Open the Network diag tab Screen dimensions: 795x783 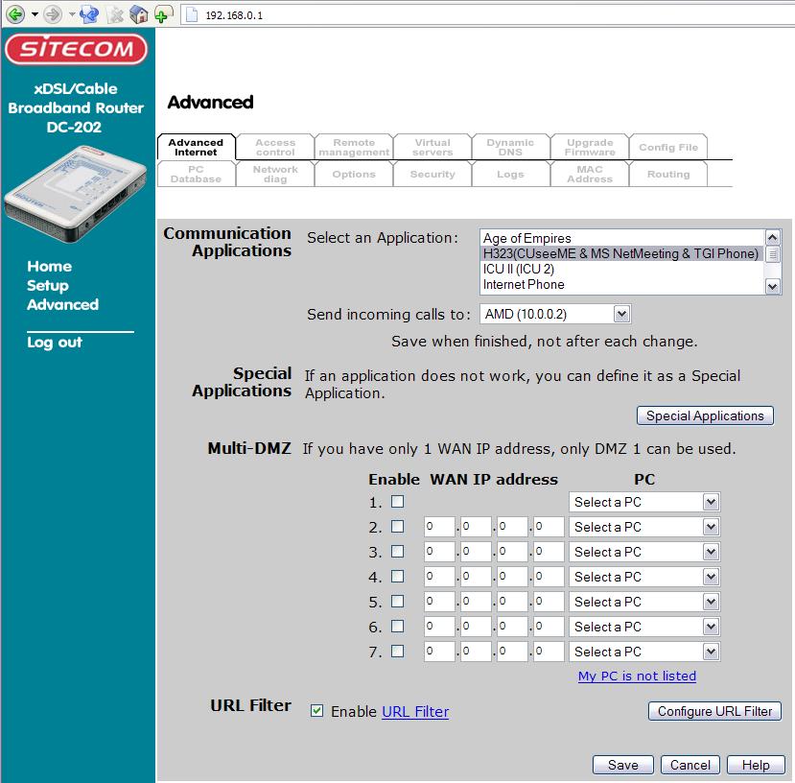point(275,174)
